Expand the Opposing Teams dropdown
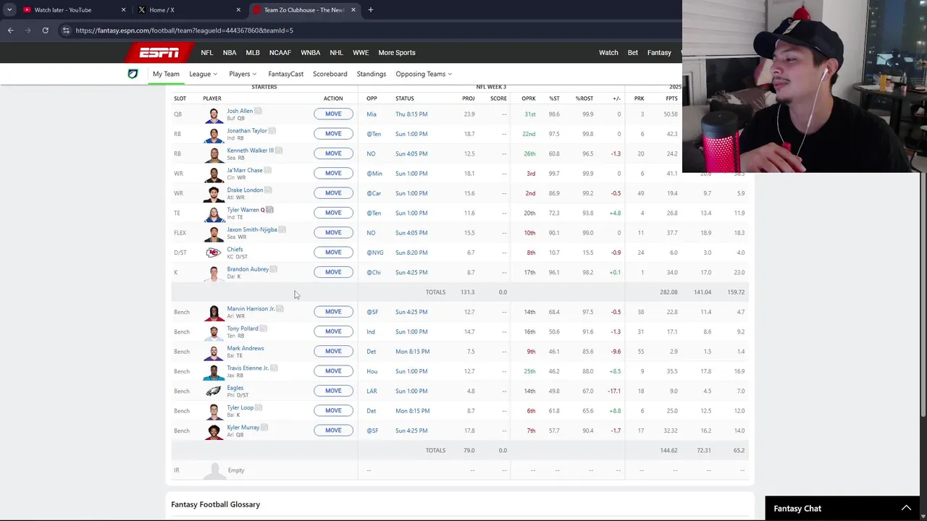Screen dimensions: 927x521 424,74
